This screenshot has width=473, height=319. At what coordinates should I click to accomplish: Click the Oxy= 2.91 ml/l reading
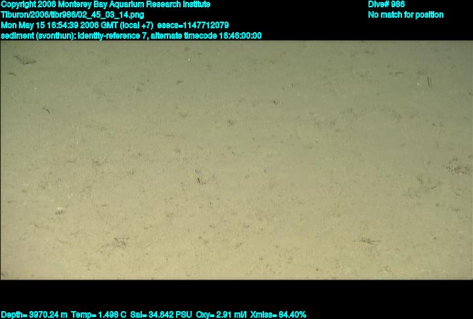point(221,315)
